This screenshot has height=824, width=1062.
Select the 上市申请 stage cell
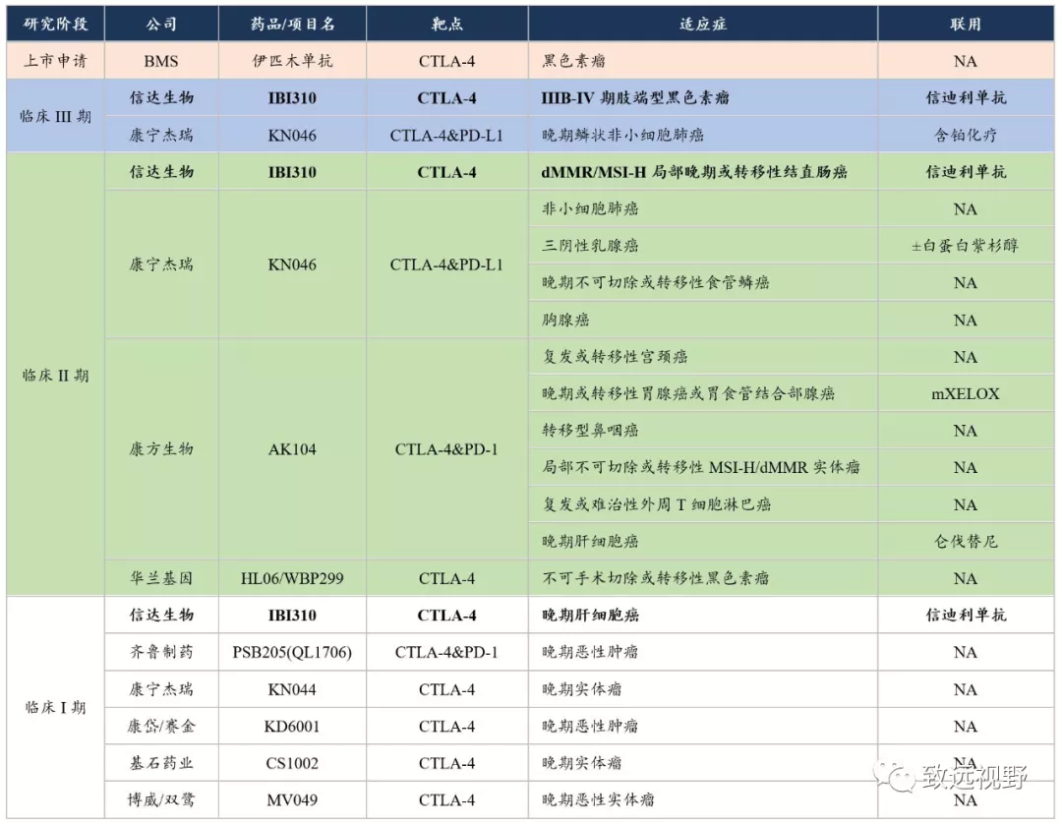(55, 61)
